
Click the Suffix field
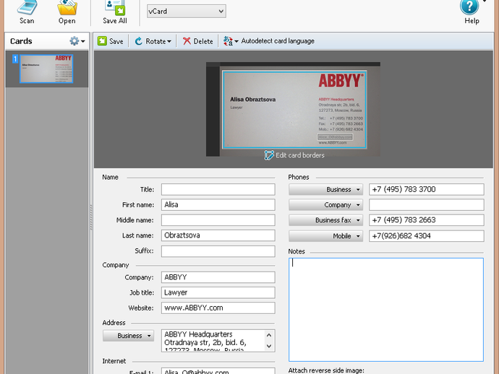pos(218,251)
